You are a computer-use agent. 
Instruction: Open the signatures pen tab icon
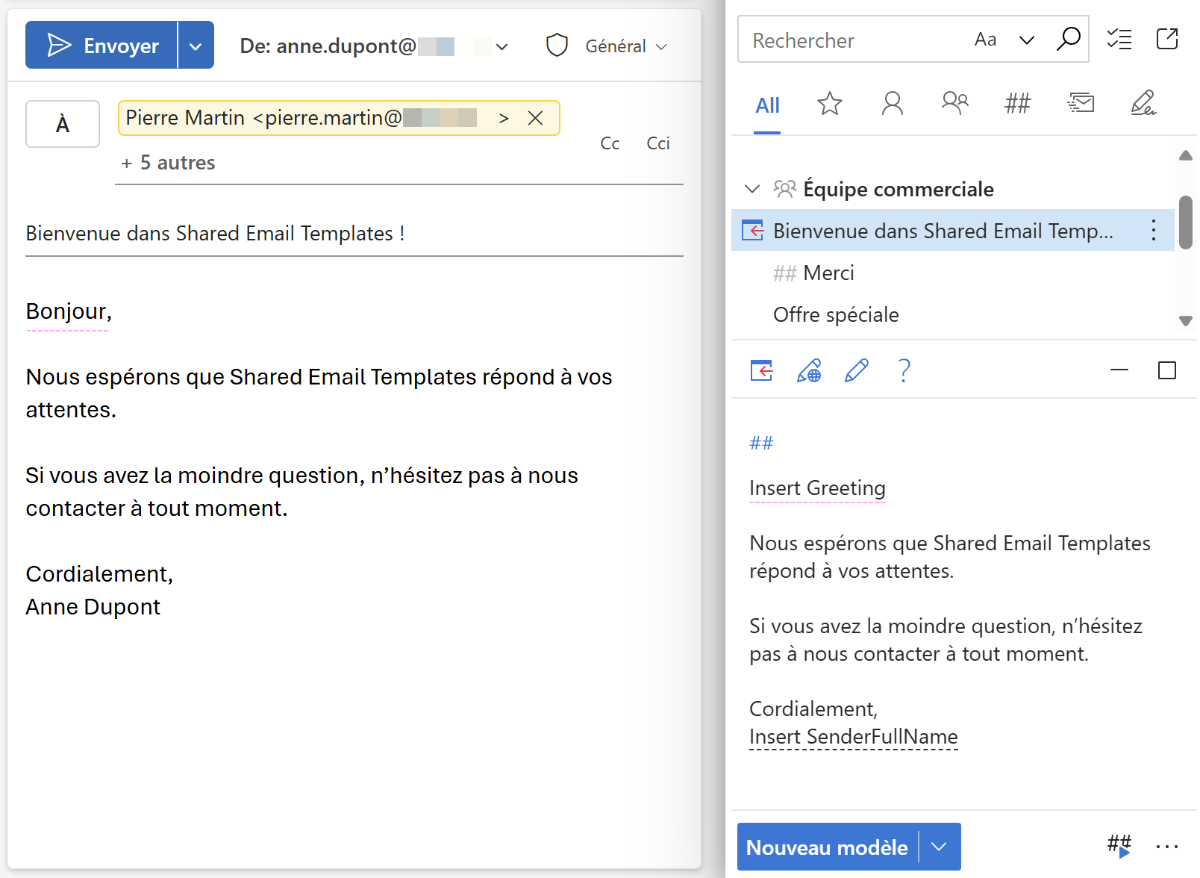point(1143,103)
